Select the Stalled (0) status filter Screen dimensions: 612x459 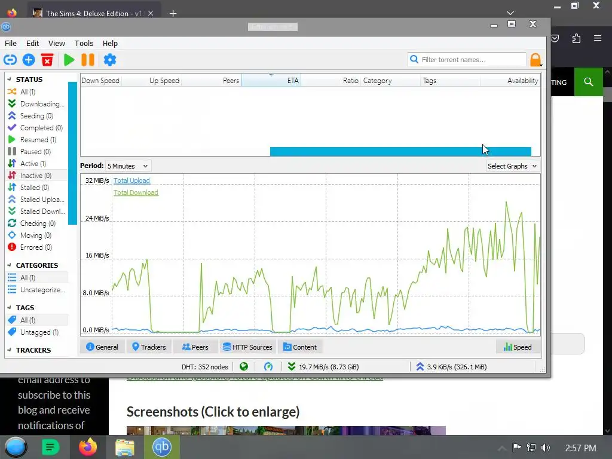tap(37, 187)
